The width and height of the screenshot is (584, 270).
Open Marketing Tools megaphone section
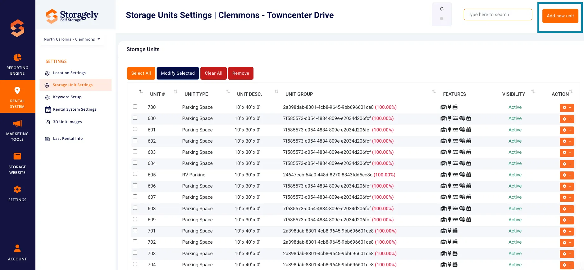click(x=17, y=130)
